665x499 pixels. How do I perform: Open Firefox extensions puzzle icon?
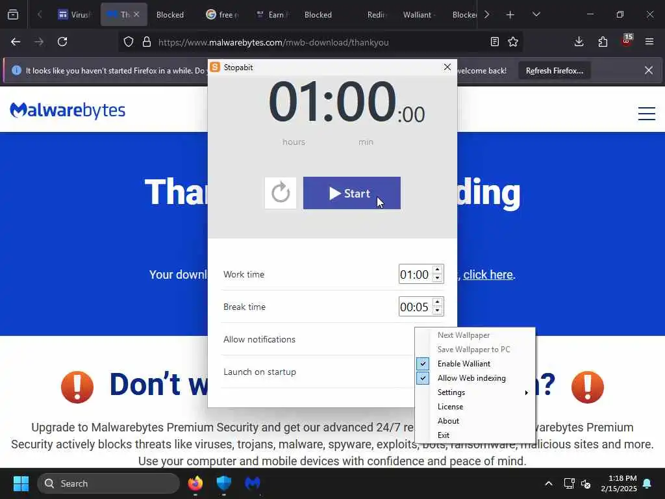[603, 42]
